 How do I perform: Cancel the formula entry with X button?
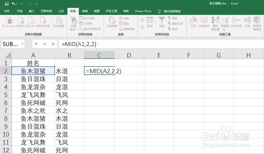tap(36, 44)
